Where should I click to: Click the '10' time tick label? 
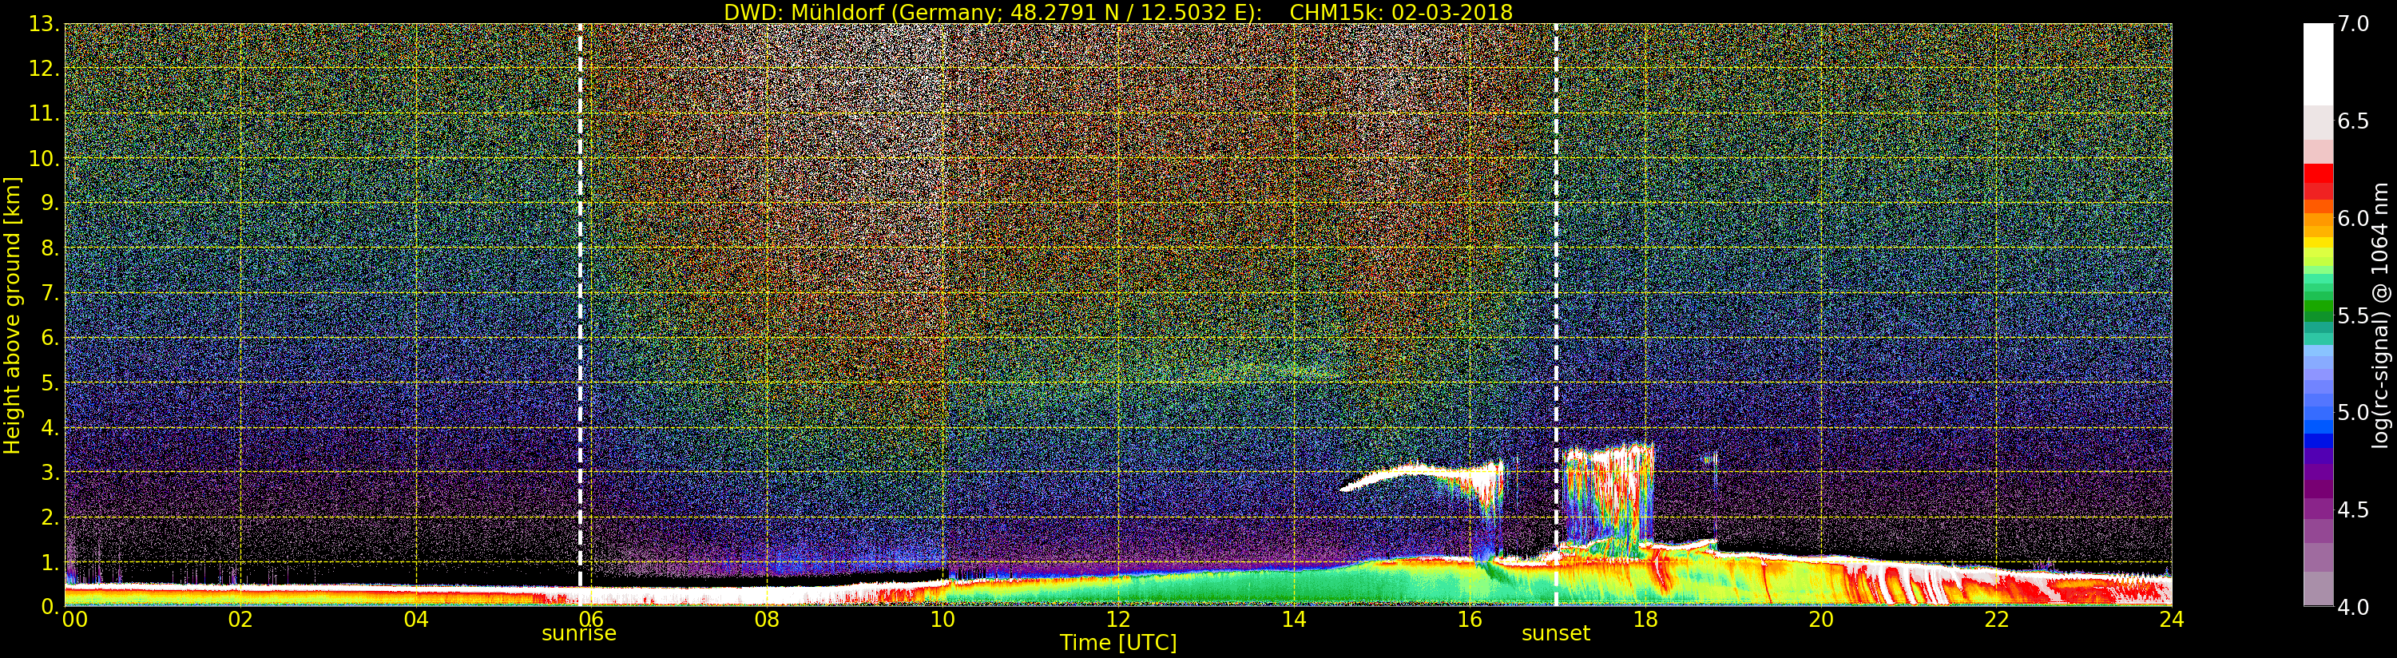point(943,619)
